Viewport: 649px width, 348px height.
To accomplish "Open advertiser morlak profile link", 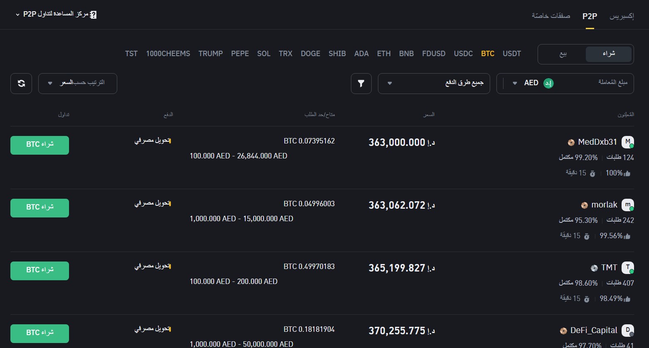I will tap(604, 205).
